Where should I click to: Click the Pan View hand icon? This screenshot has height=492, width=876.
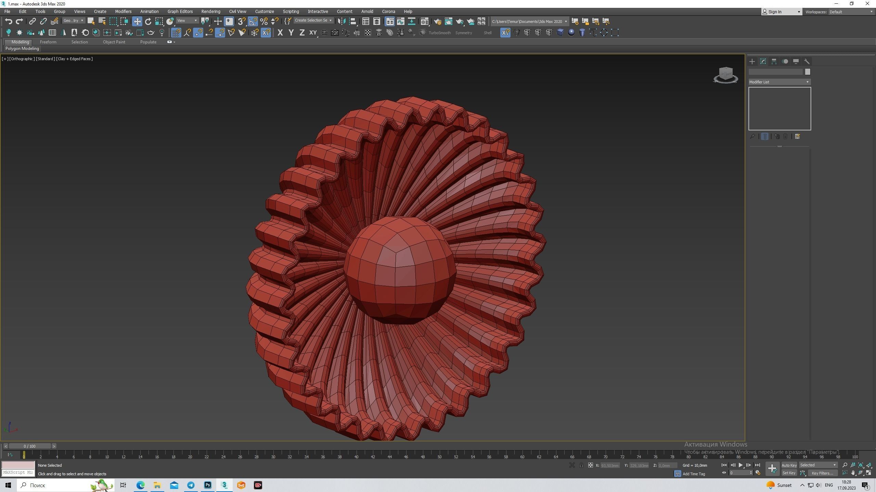pos(853,473)
